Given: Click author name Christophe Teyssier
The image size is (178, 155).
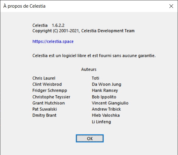Looking at the screenshot, I should pos(51,97).
